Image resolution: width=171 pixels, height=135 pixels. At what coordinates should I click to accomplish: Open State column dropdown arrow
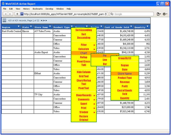coord(31,26)
